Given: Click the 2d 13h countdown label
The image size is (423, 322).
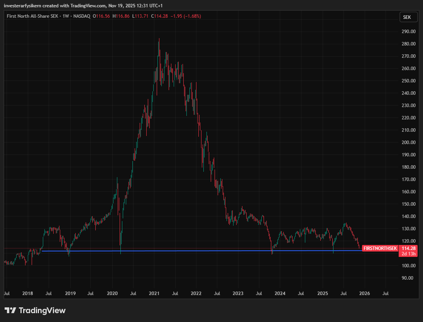Looking at the screenshot, I should [408, 253].
